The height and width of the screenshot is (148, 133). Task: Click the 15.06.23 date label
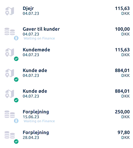(31, 117)
